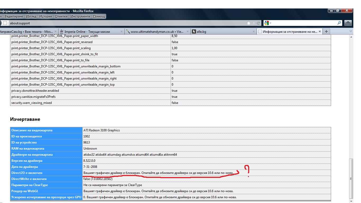361x203 pixels.
Task: Open the Инструменти (Tools) menu
Action: click(x=80, y=16)
